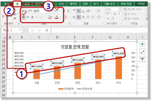Click the merge and center icon
The image size is (152, 101).
tap(99, 17)
